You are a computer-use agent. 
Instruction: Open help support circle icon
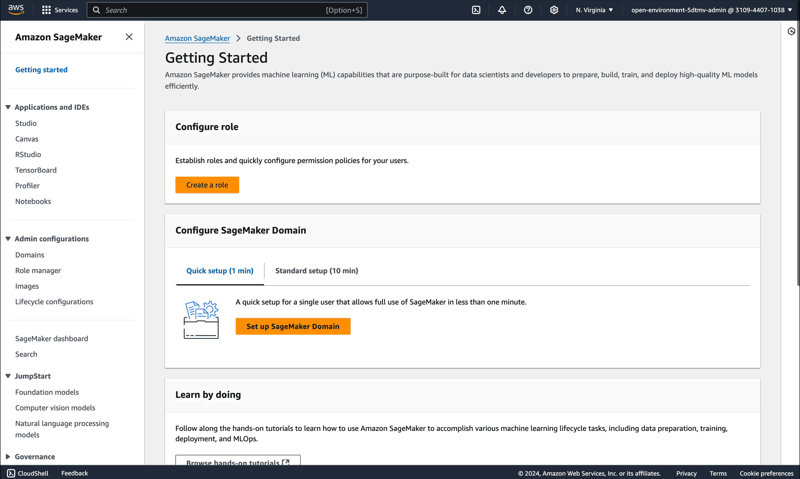[x=528, y=10]
